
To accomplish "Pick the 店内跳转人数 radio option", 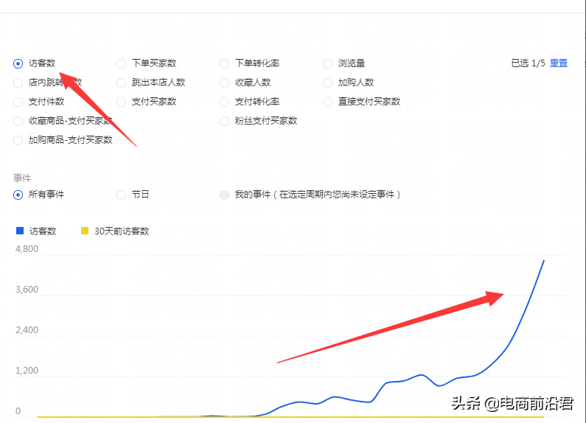I will [x=18, y=83].
